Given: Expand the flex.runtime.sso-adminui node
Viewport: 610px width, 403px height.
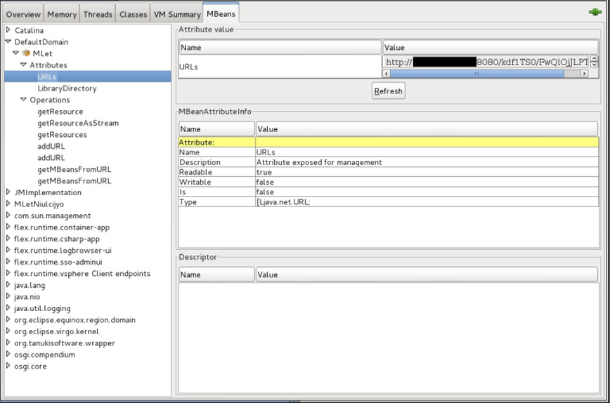Looking at the screenshot, I should pyautogui.click(x=8, y=262).
